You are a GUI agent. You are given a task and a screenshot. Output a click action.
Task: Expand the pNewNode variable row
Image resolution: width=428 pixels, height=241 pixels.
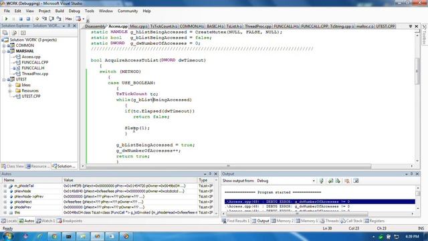tap(5, 191)
